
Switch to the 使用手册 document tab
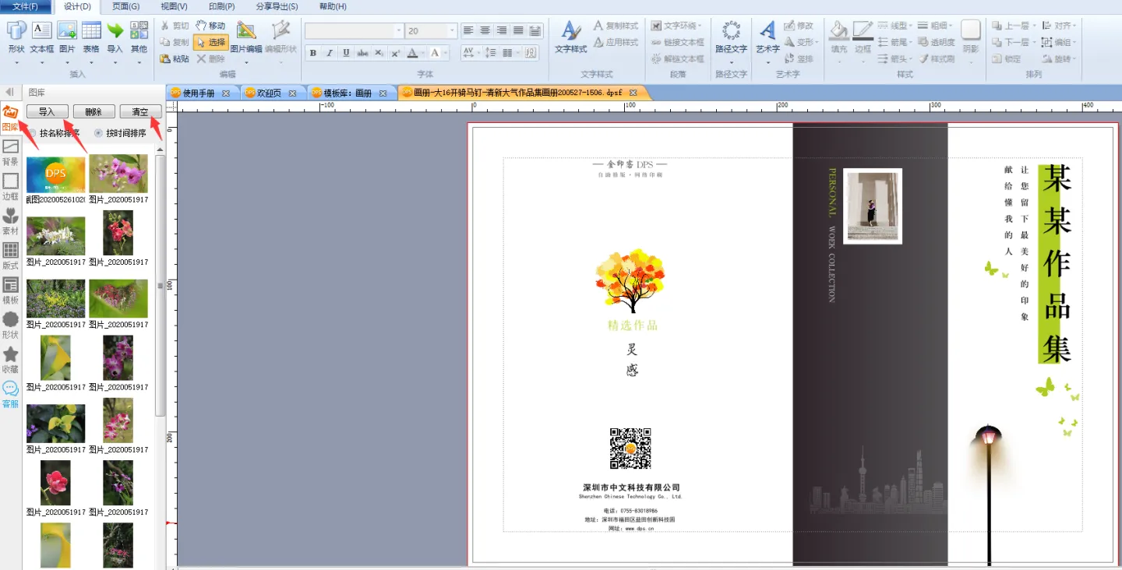click(x=199, y=93)
